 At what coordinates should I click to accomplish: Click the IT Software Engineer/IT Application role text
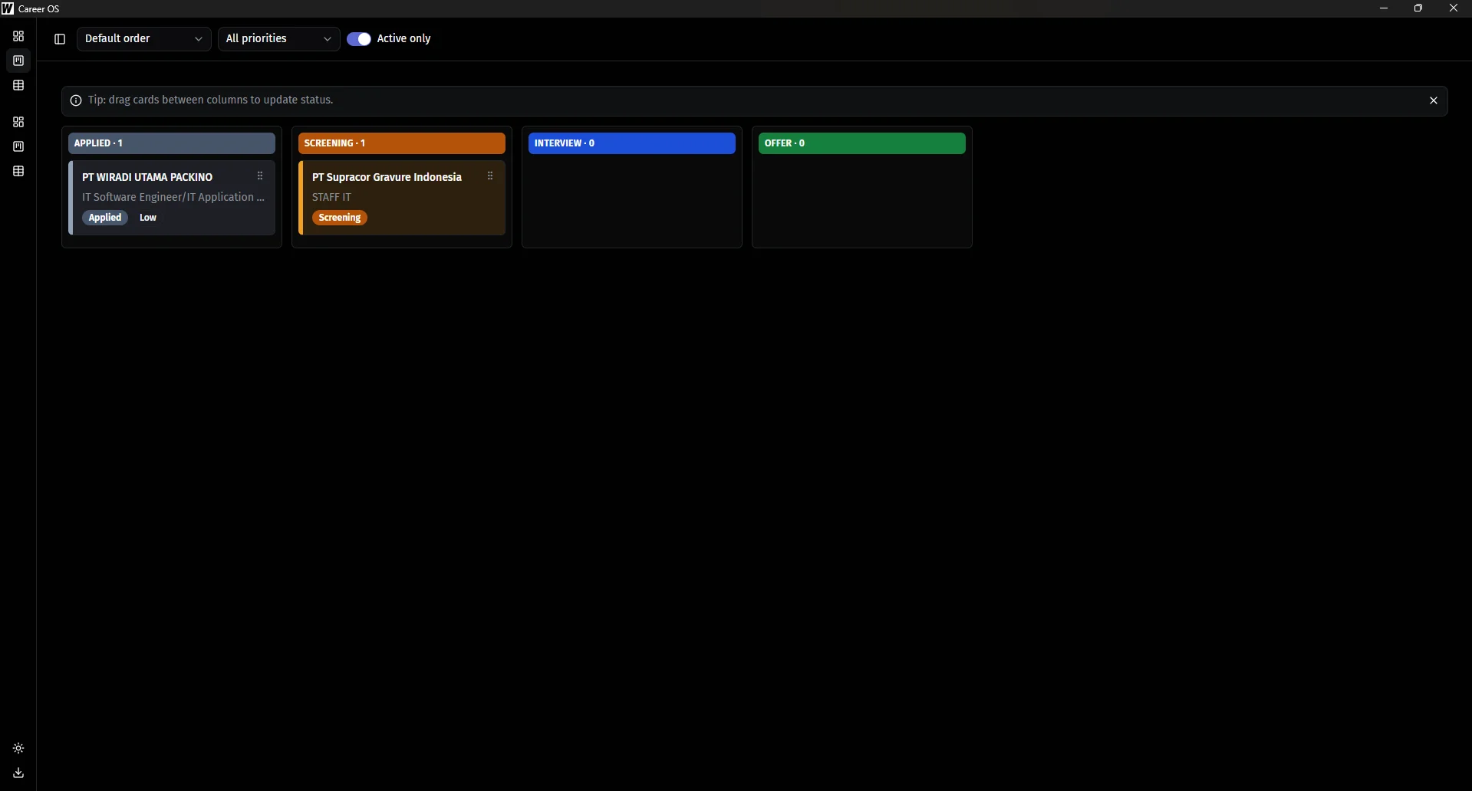point(173,197)
